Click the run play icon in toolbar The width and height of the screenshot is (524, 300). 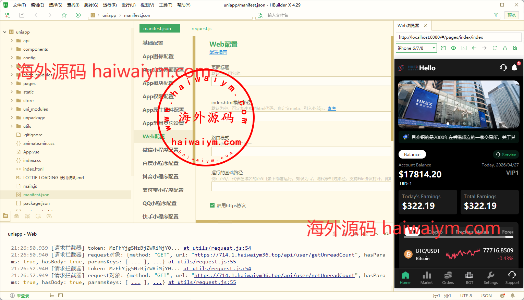(x=78, y=15)
